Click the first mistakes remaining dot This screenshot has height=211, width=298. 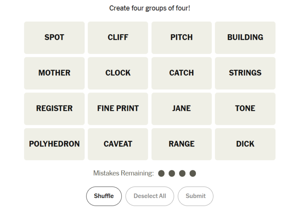161,173
